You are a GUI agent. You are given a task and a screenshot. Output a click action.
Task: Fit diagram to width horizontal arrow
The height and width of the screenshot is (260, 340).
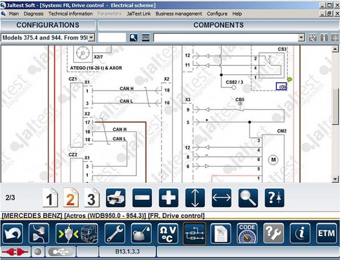222,198
